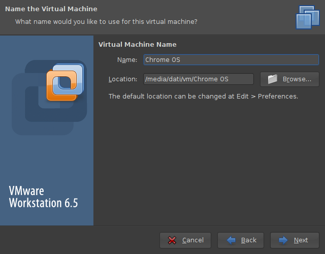The width and height of the screenshot is (325, 254).
Task: Click the "Name:" field label
Action: 127,60
